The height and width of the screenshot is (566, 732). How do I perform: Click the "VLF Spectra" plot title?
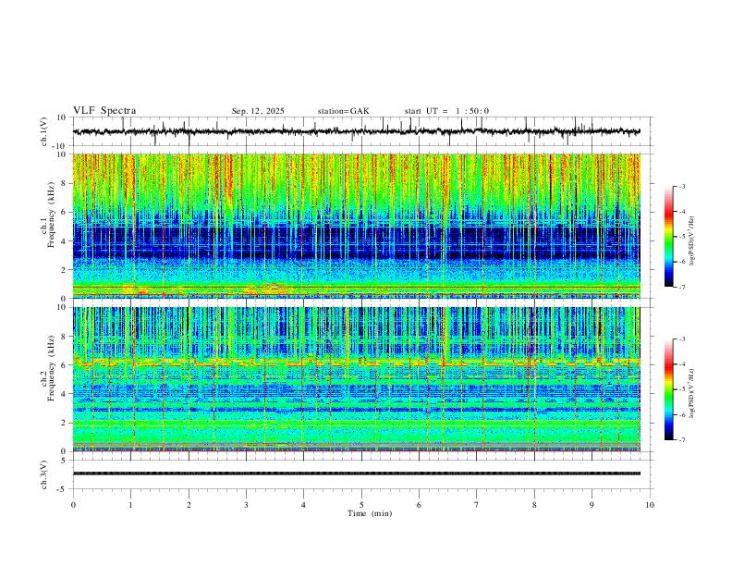click(104, 111)
